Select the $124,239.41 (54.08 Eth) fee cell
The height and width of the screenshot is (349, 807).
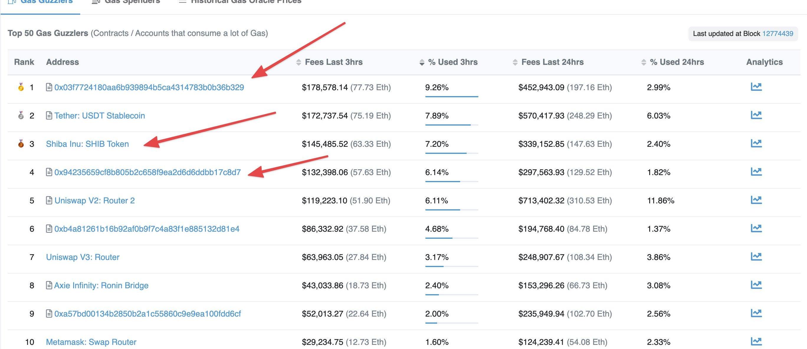pos(563,342)
